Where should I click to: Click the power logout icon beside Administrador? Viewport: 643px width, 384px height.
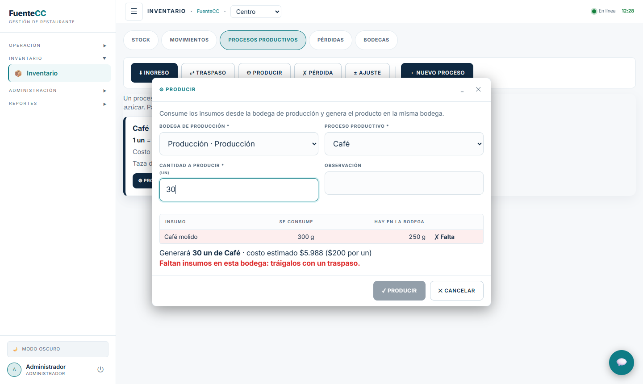[100, 370]
